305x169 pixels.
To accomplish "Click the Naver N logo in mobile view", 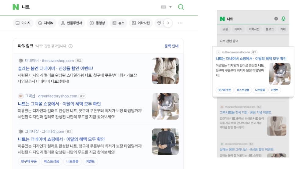I will (222, 19).
